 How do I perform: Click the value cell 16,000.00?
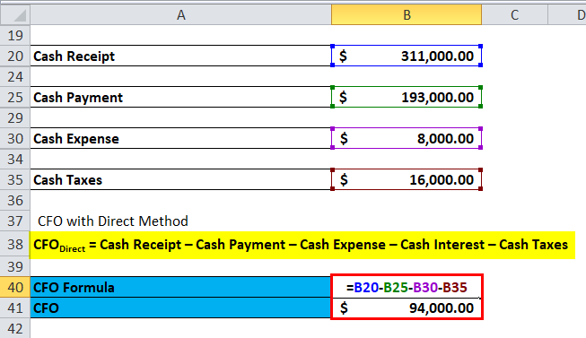tap(407, 179)
